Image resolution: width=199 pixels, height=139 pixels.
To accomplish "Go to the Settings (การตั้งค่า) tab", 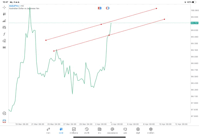I will coord(151,131).
